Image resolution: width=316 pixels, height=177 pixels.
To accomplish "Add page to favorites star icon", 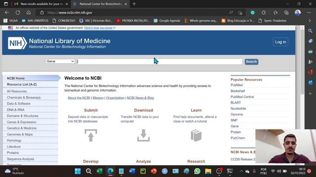I will tap(240, 13).
